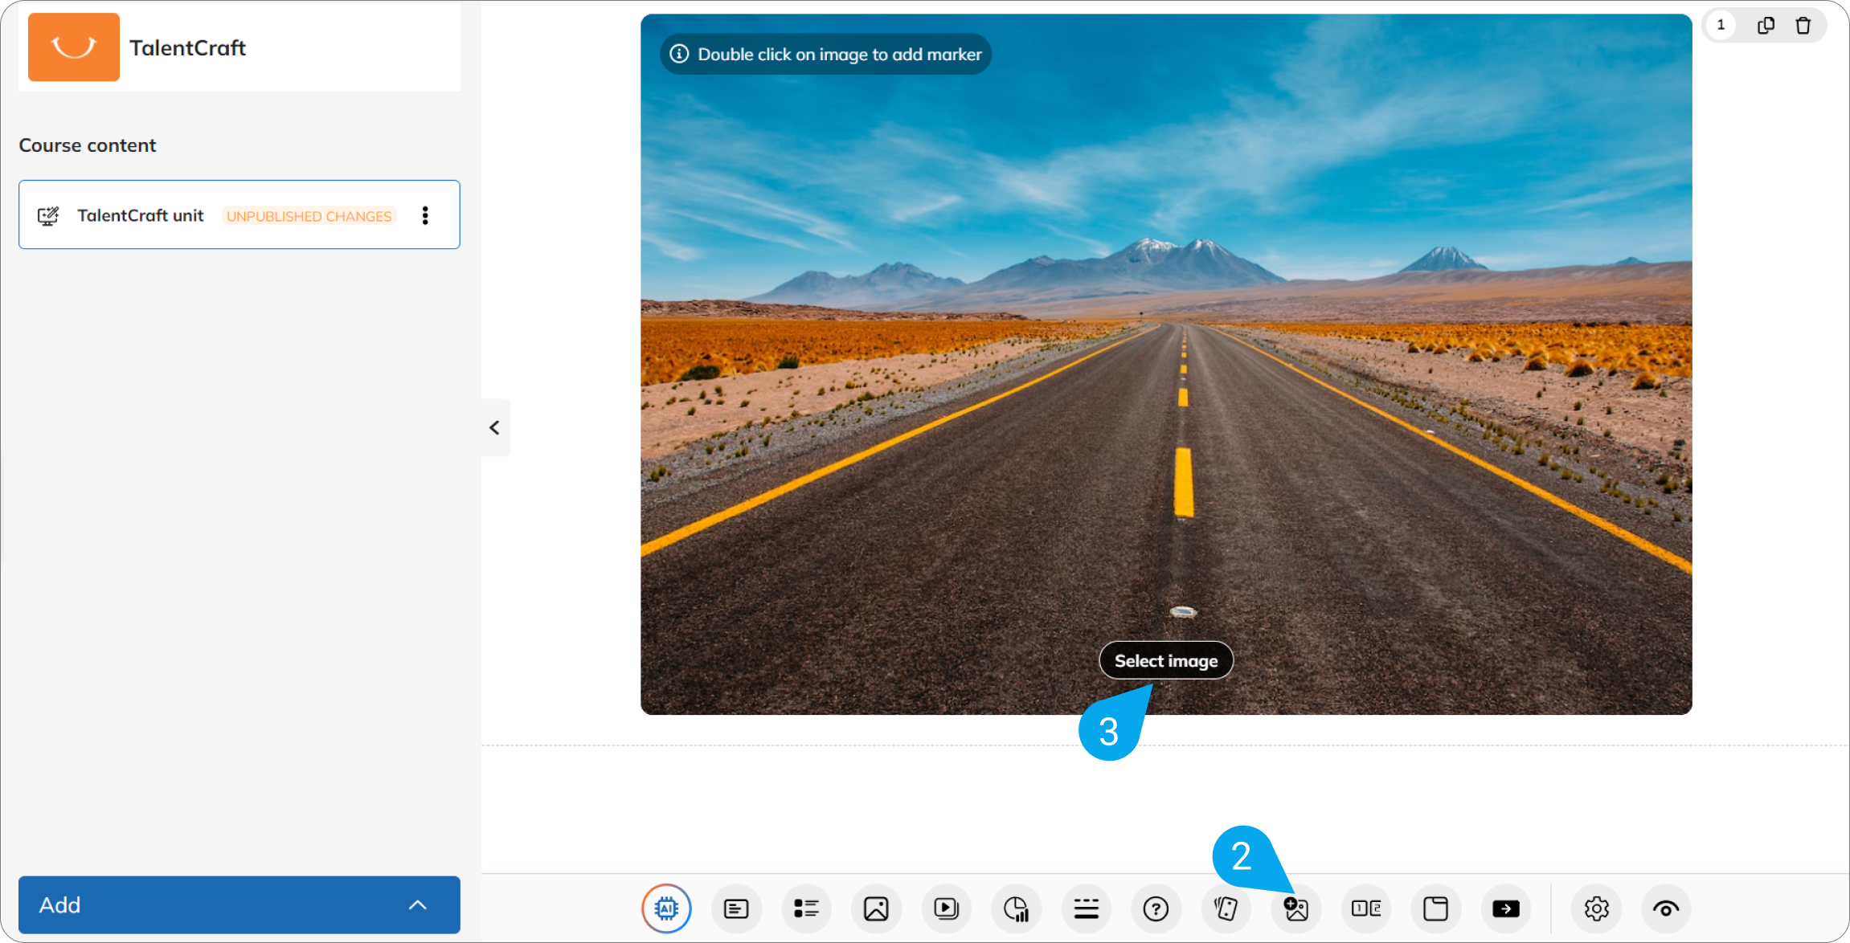Add a numbered steps block
This screenshot has width=1850, height=943.
pyautogui.click(x=1366, y=908)
